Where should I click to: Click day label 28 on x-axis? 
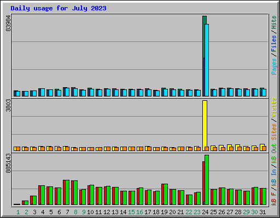(238, 212)
